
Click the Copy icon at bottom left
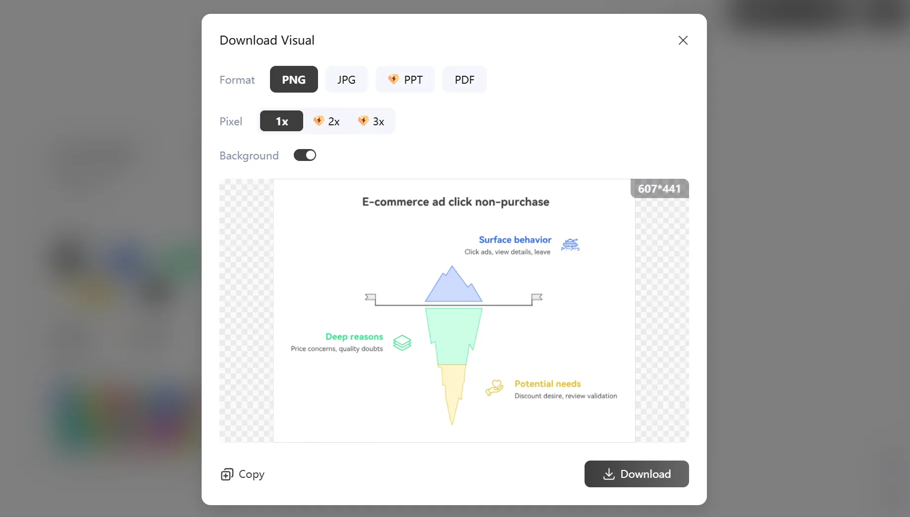[x=227, y=474]
